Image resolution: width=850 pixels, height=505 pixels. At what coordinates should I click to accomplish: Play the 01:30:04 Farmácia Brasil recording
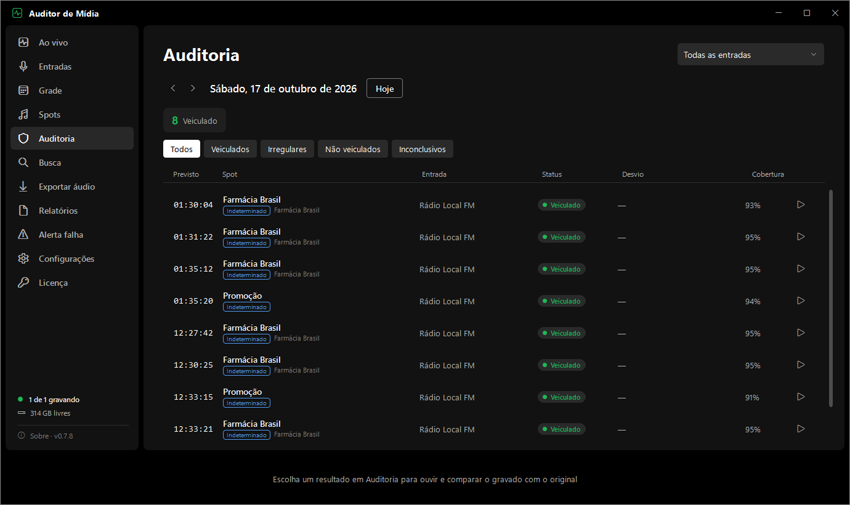coord(801,204)
